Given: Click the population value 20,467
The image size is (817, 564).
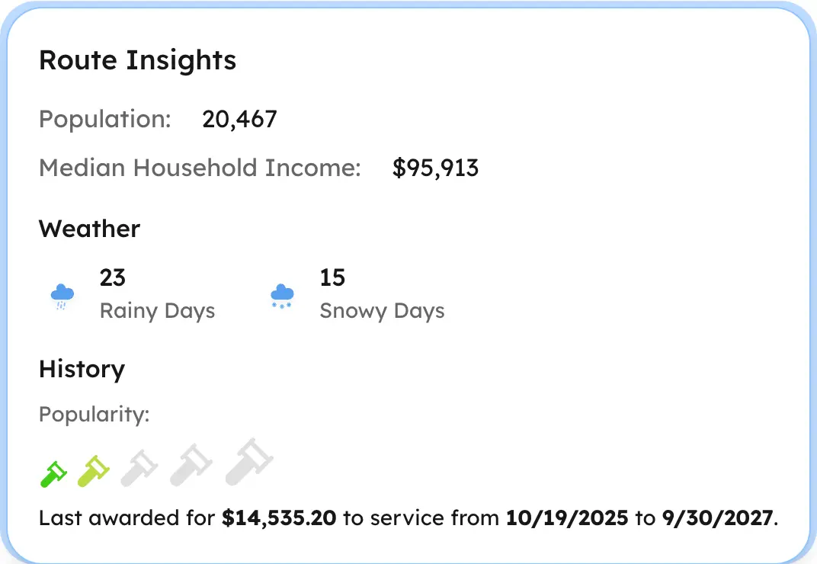Looking at the screenshot, I should [x=239, y=119].
